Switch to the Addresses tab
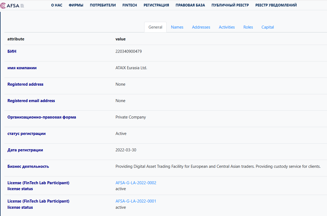The height and width of the screenshot is (216, 327). click(201, 27)
